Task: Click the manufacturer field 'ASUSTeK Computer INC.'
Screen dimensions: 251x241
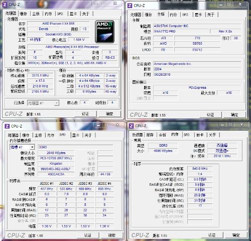Action: pyautogui.click(x=197, y=26)
